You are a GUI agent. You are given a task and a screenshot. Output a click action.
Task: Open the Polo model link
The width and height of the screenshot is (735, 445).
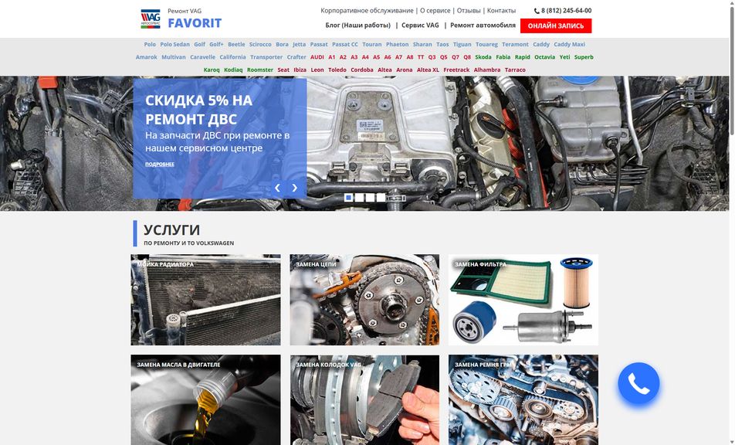[150, 45]
